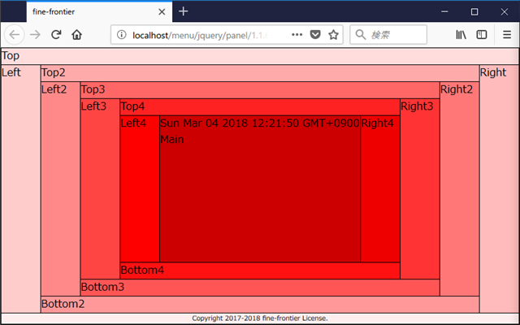Click the Sun Mar 04 2018 timestamp

(260, 123)
